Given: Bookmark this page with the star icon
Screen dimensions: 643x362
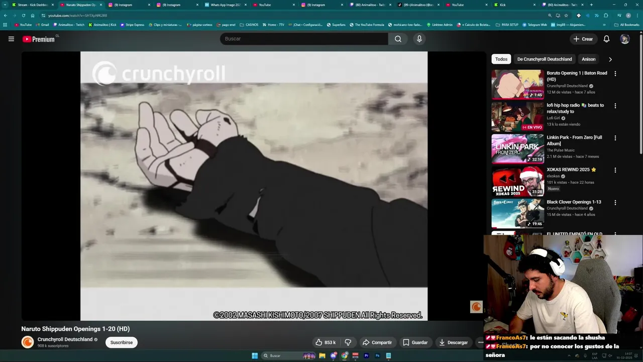Looking at the screenshot, I should [x=566, y=16].
